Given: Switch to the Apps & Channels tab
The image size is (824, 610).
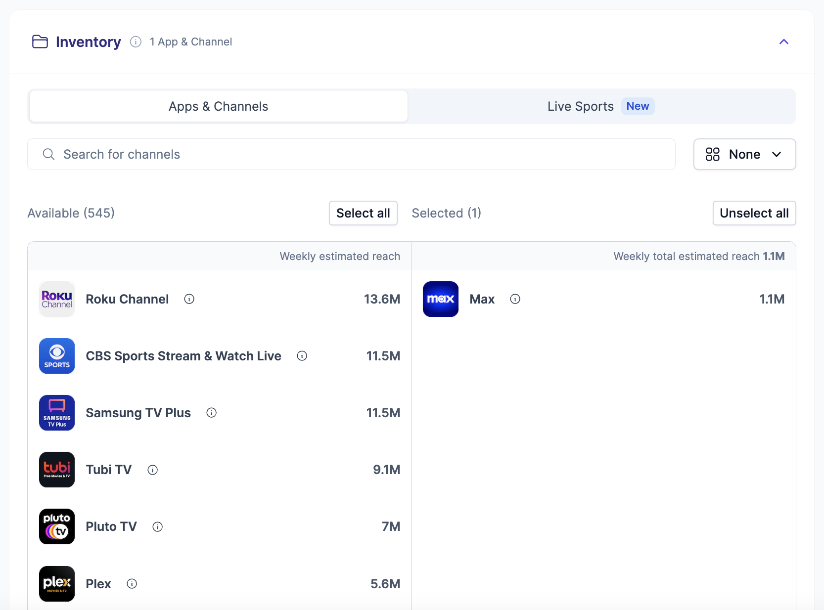Looking at the screenshot, I should tap(218, 106).
